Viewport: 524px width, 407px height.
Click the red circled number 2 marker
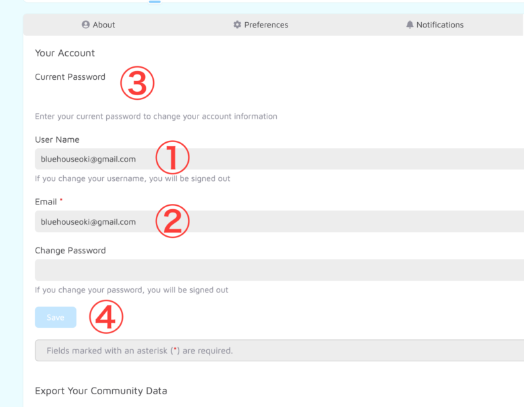coord(173,221)
